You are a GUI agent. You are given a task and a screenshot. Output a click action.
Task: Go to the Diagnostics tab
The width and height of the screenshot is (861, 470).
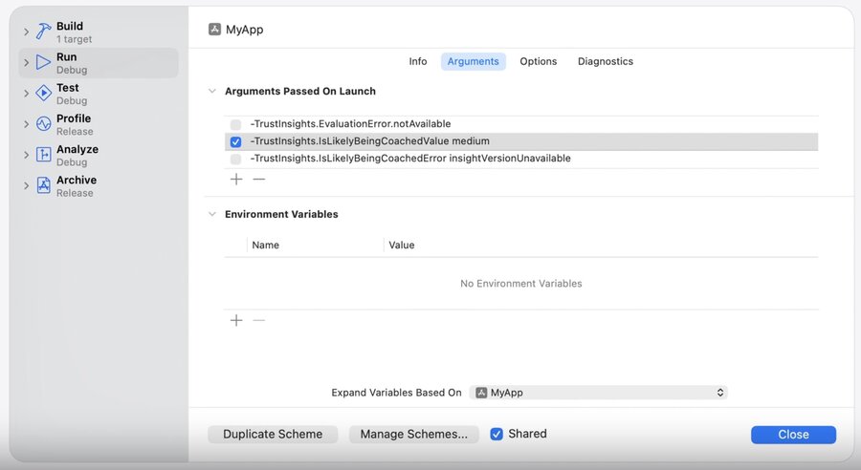(606, 61)
